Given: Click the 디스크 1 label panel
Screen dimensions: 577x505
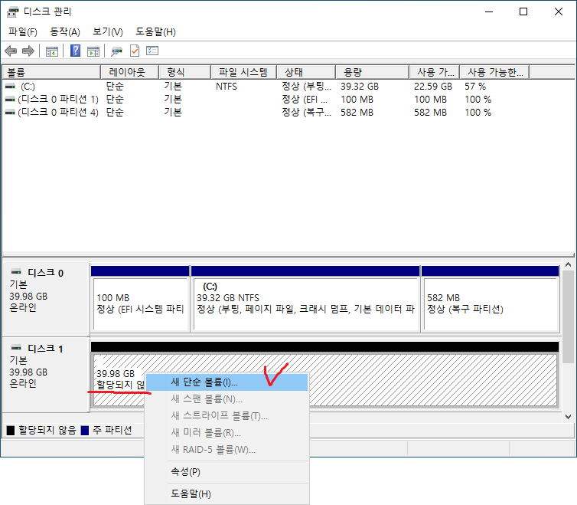Looking at the screenshot, I should pos(46,374).
